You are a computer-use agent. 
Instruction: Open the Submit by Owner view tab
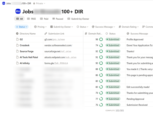78,19
